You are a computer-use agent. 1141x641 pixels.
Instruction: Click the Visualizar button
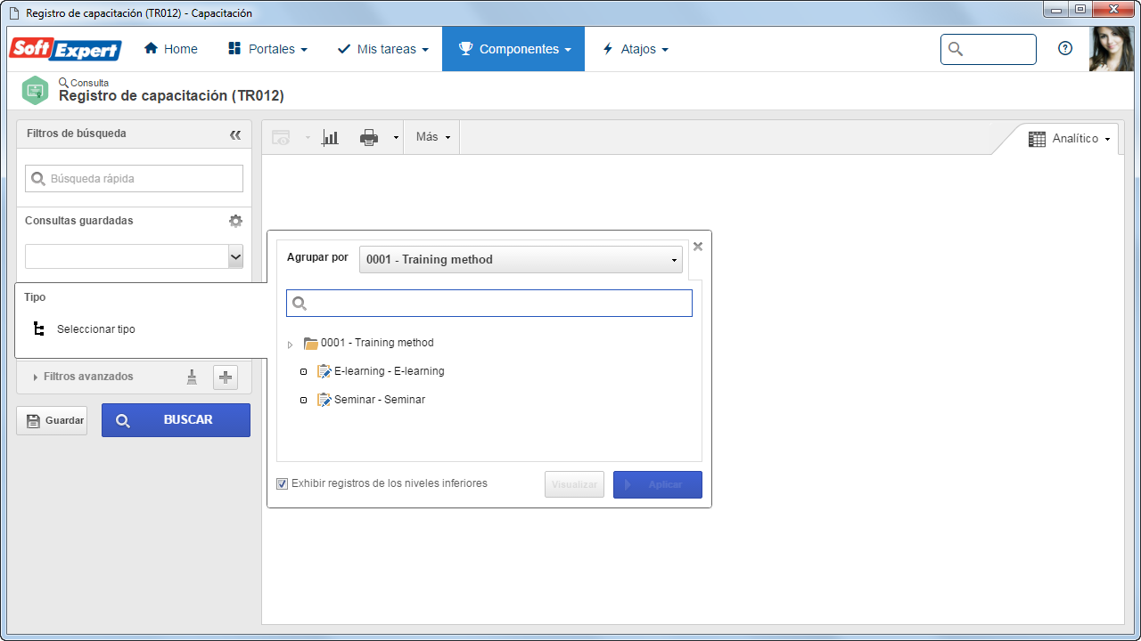(x=575, y=484)
